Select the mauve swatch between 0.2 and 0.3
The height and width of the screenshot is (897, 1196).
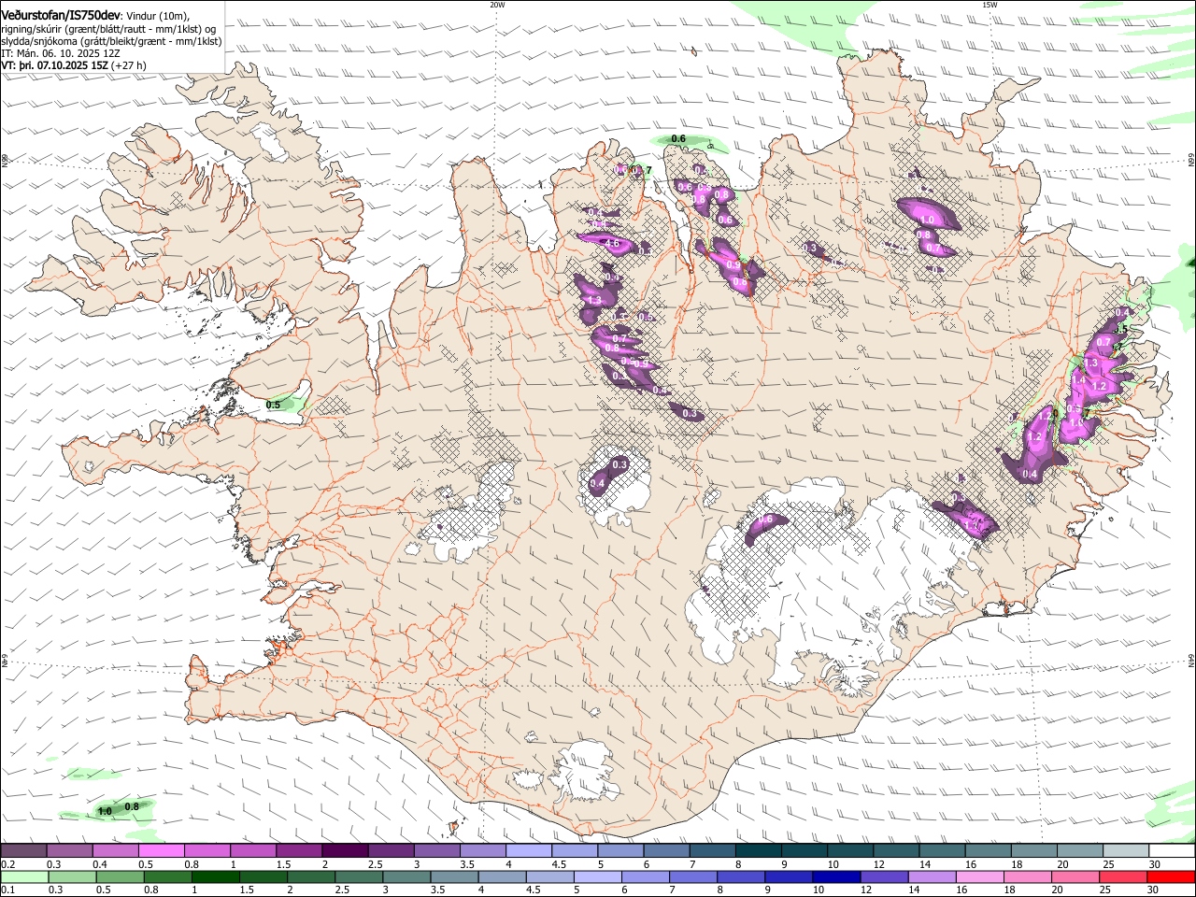pyautogui.click(x=23, y=851)
